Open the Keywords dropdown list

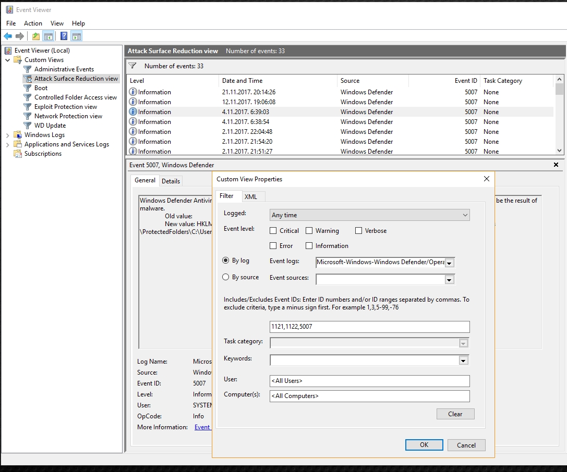[x=463, y=361]
